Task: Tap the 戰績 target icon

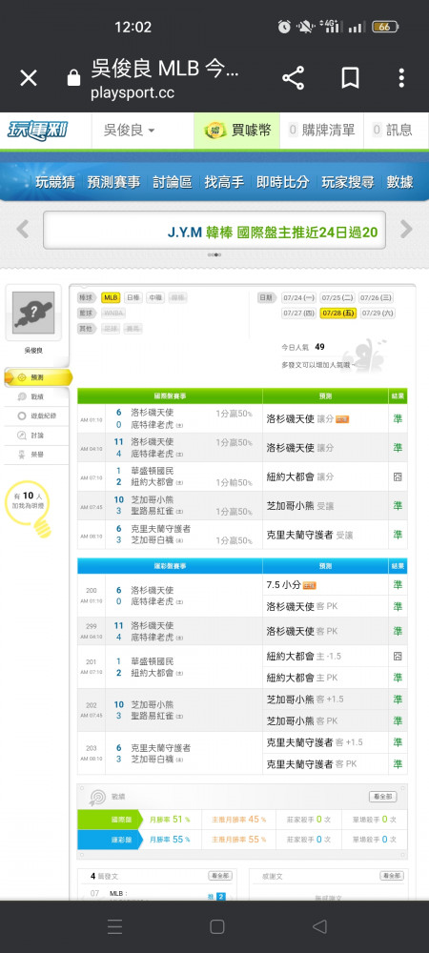Action: pos(97,797)
